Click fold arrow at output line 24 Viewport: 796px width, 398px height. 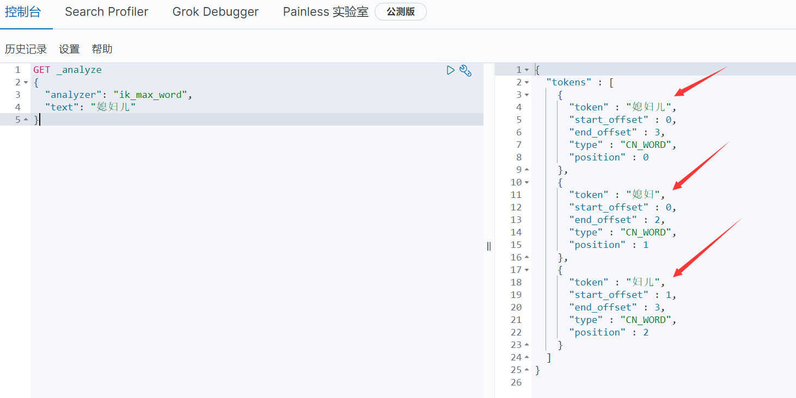click(x=526, y=357)
